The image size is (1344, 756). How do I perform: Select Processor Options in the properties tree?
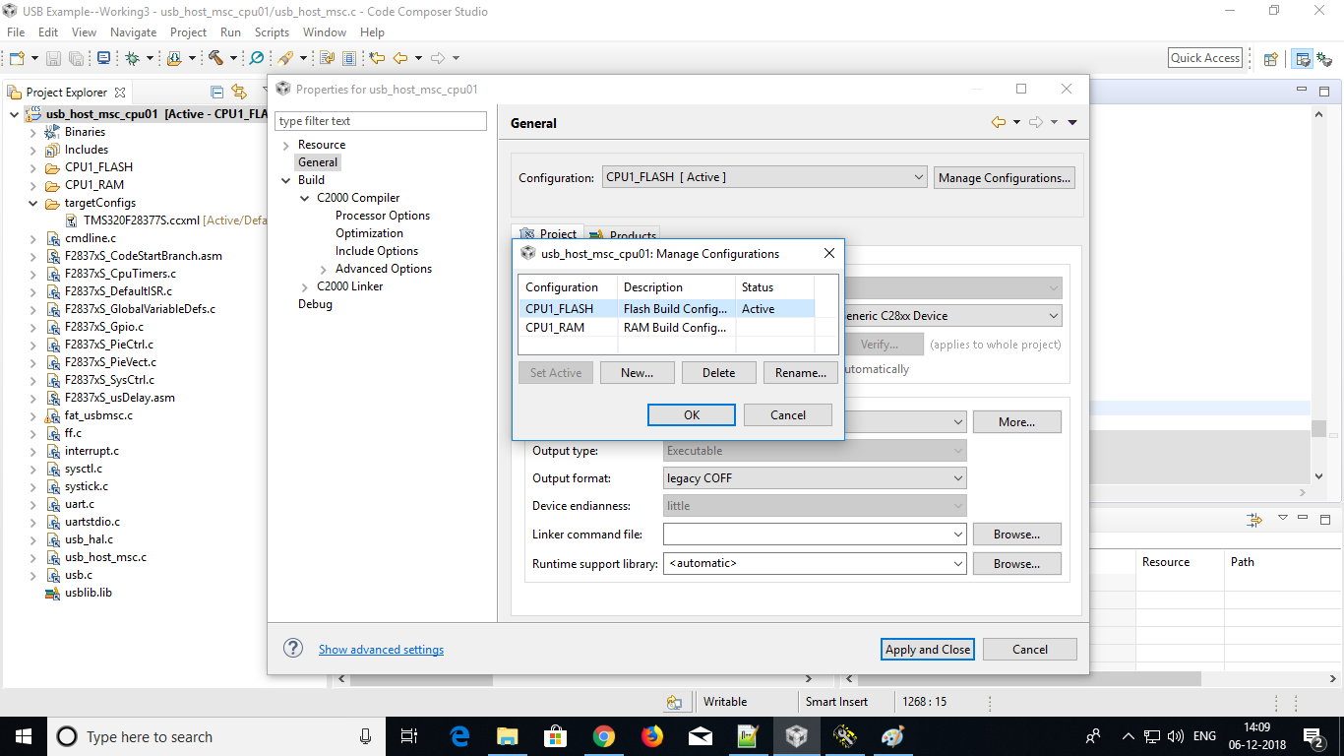pos(383,216)
